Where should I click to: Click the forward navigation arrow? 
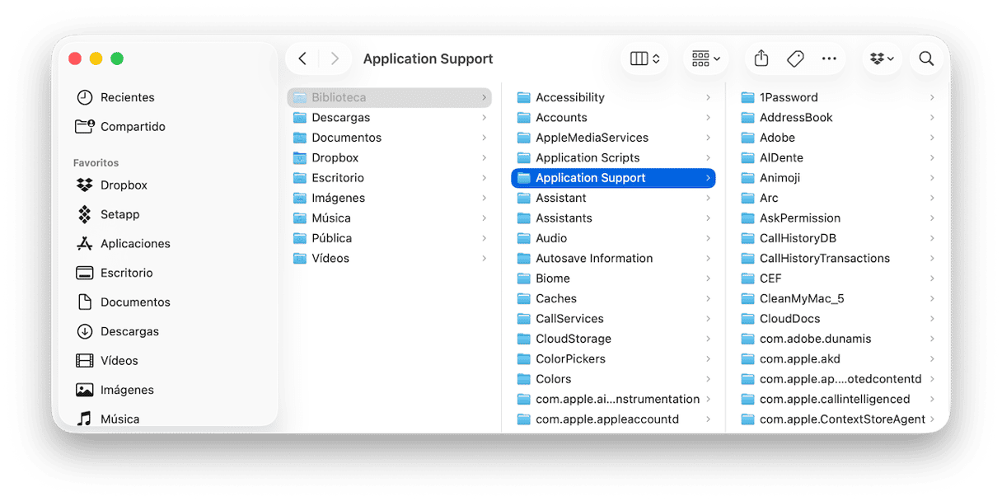(x=335, y=59)
